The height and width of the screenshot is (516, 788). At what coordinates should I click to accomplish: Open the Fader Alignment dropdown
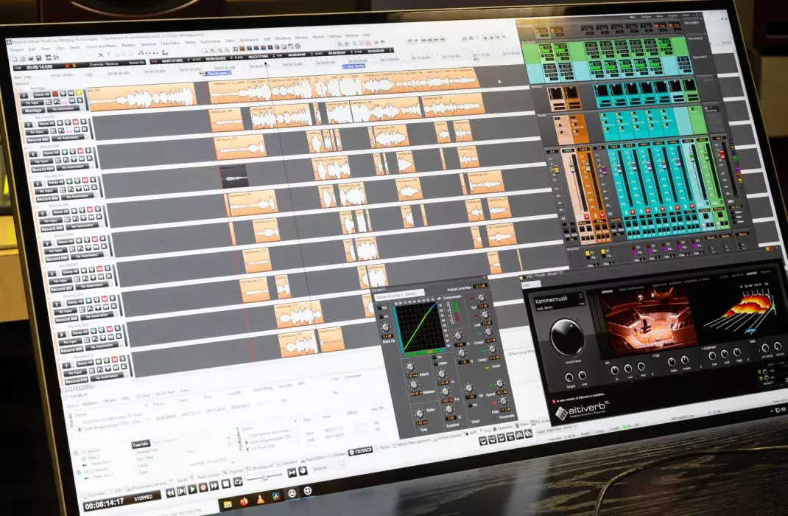click(x=556, y=428)
